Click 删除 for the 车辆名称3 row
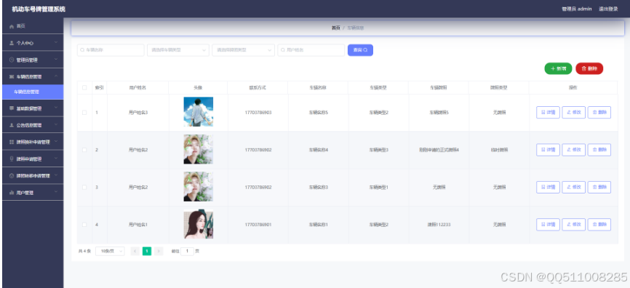Viewport: 630px width, 288px height. [x=599, y=187]
